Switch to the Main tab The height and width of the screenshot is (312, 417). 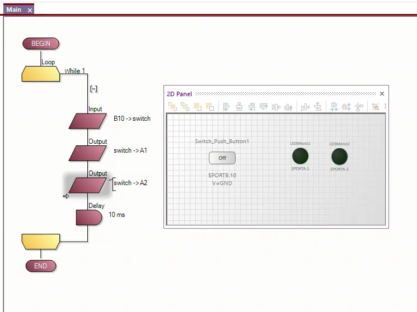(x=14, y=10)
